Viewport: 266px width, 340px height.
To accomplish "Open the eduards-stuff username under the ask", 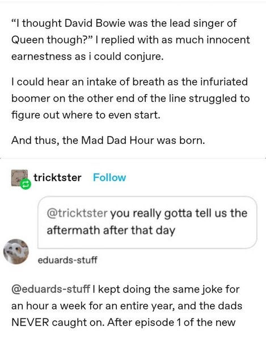I will (x=67, y=260).
